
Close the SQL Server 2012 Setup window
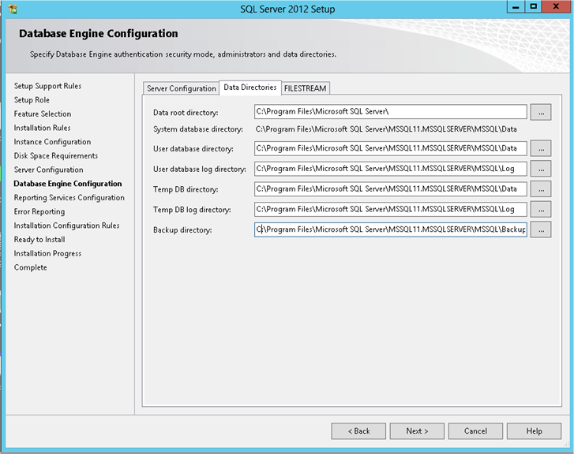(x=556, y=7)
